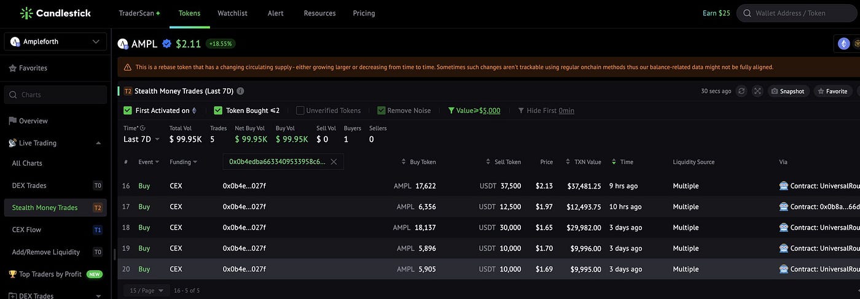Click the AMPL 5,905 buy token cell
The height and width of the screenshot is (299, 860).
(416, 269)
